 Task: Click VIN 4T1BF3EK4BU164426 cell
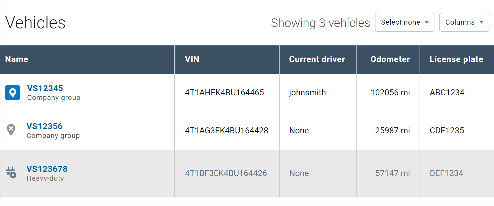226,173
